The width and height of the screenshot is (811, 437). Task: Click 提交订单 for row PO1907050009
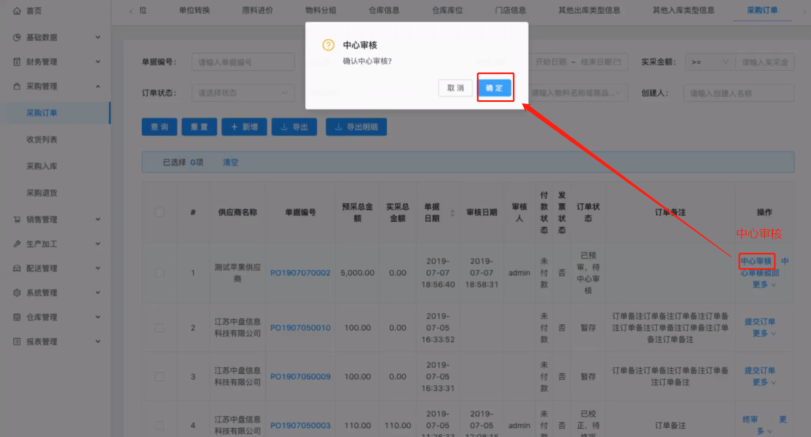tap(760, 371)
